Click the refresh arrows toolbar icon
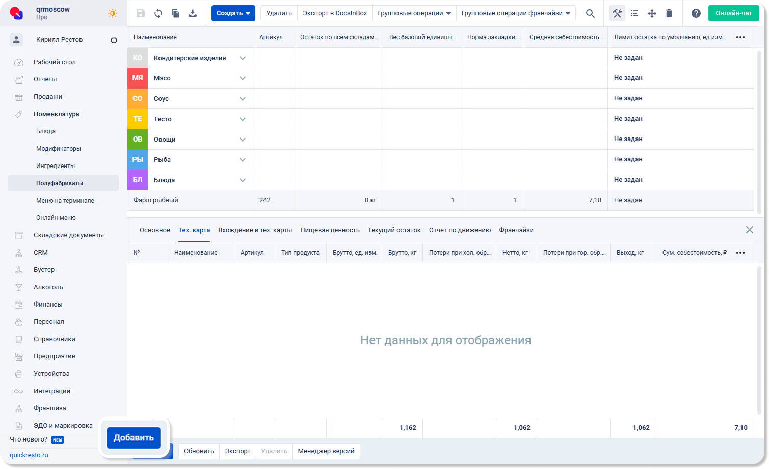The image size is (769, 469). tap(158, 13)
